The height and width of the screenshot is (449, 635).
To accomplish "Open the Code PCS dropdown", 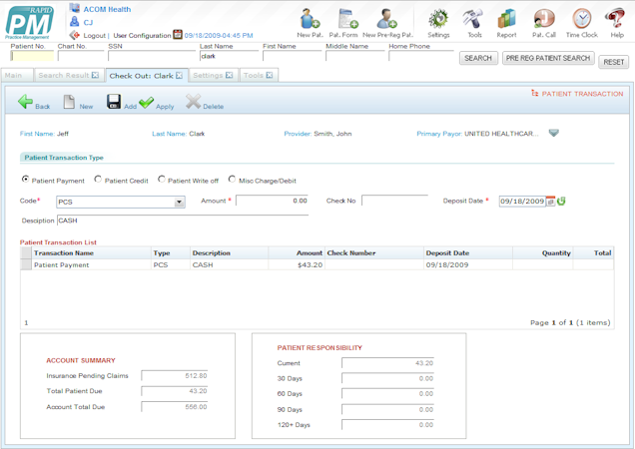I will click(x=179, y=202).
